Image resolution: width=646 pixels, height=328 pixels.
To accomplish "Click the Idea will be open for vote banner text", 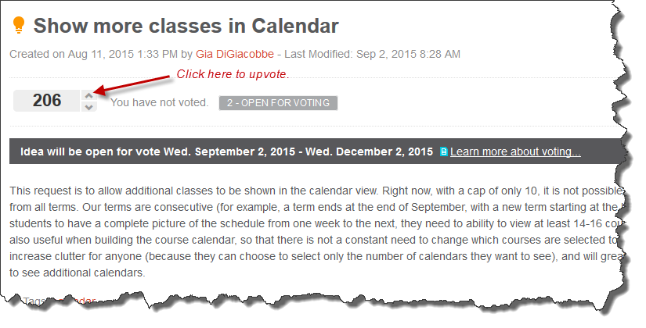I will (x=226, y=152).
